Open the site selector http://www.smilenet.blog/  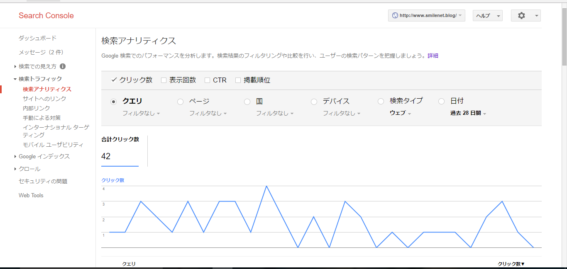427,16
